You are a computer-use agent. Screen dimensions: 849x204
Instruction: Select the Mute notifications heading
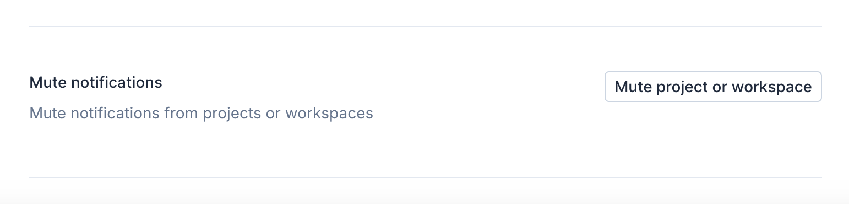(x=96, y=83)
